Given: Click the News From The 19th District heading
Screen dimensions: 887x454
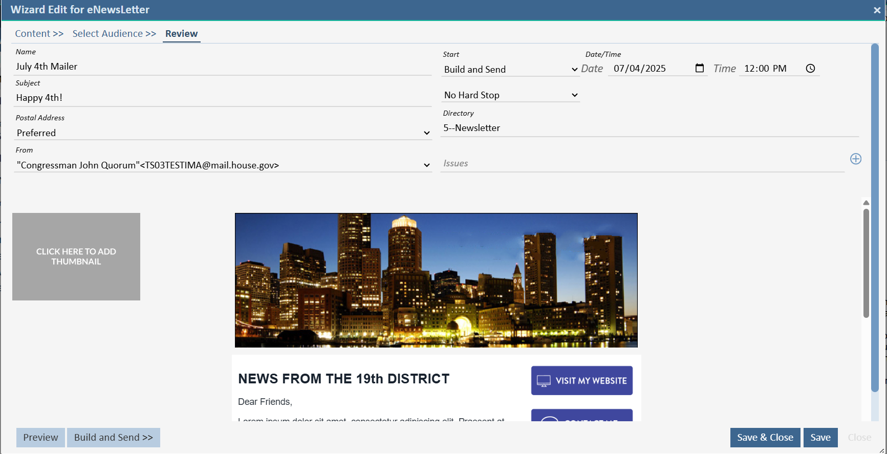Looking at the screenshot, I should 343,379.
